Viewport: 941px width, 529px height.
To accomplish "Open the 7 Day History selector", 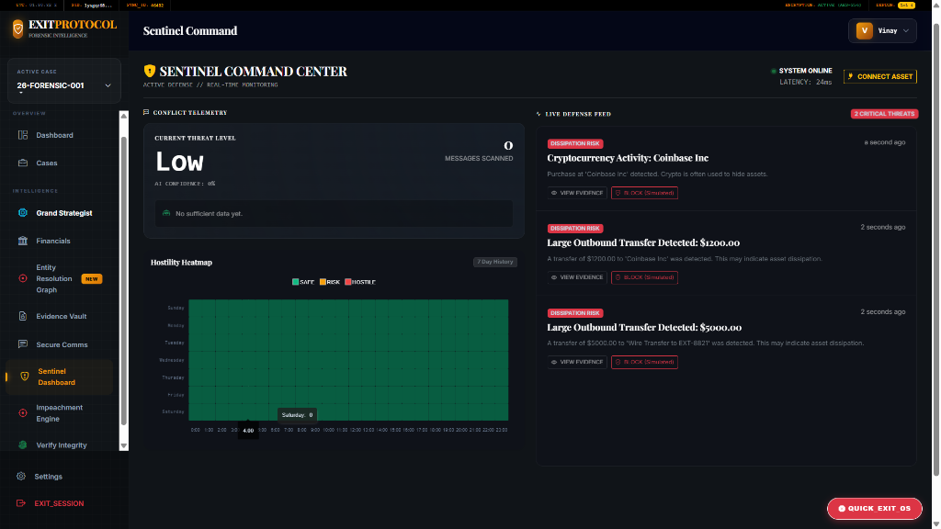I will coord(494,261).
